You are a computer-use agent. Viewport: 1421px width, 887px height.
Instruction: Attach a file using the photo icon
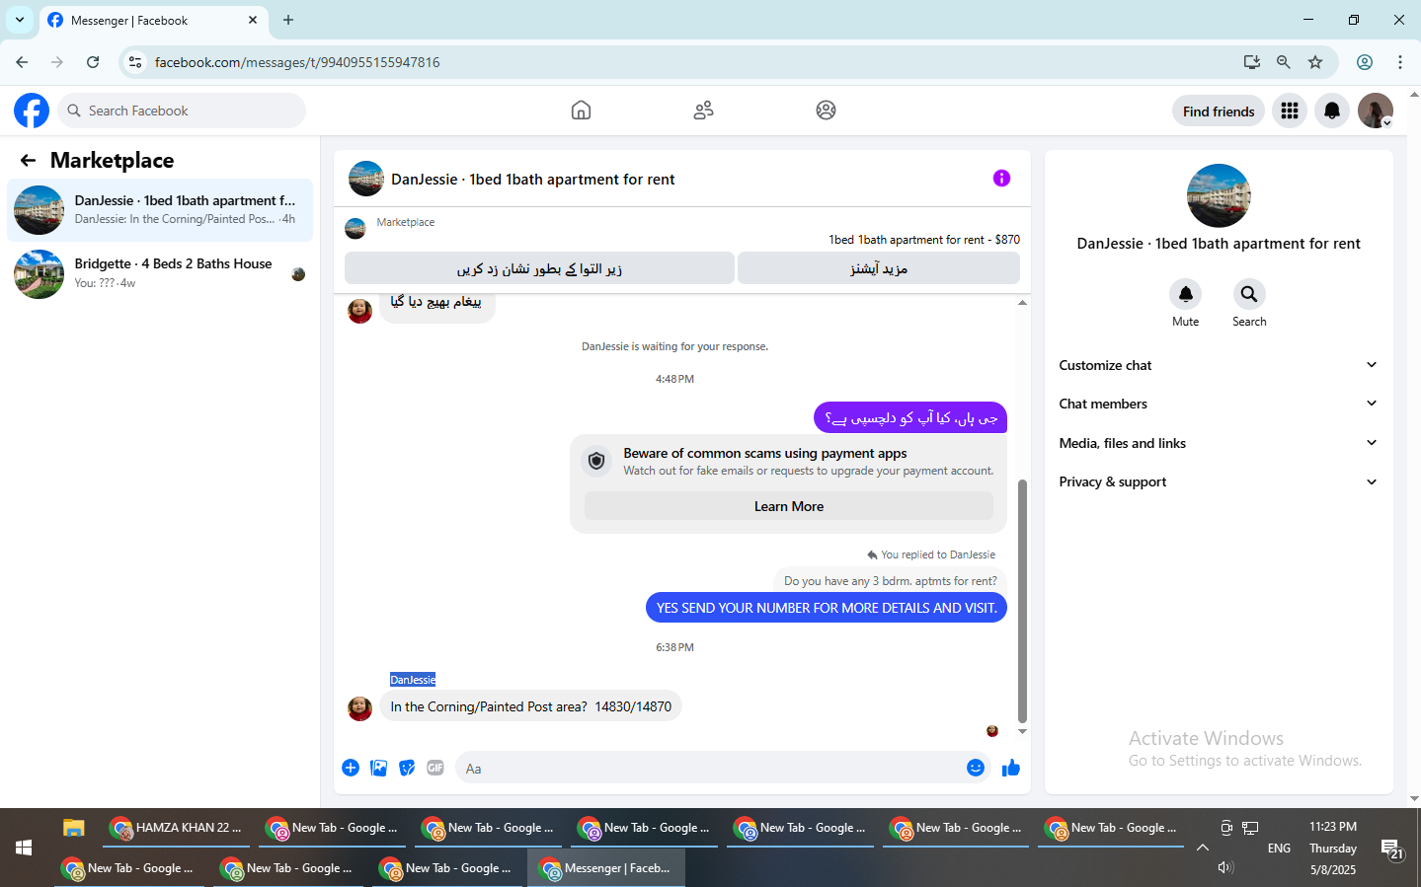378,768
